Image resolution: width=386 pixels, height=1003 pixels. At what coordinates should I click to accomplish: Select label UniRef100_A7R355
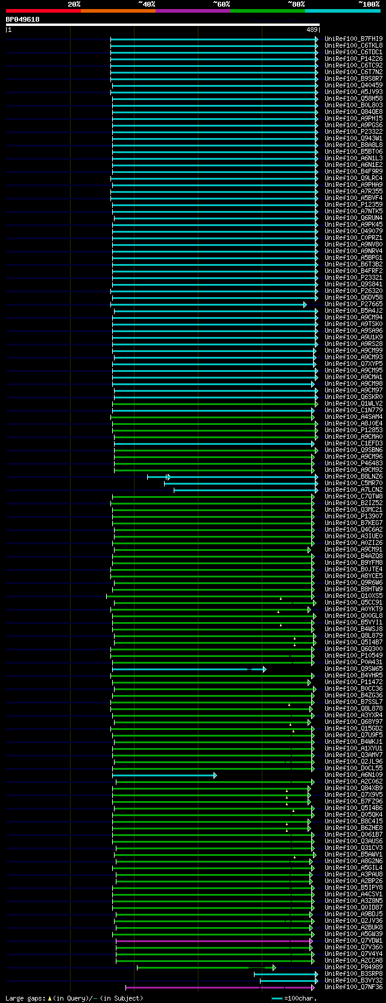353,191
